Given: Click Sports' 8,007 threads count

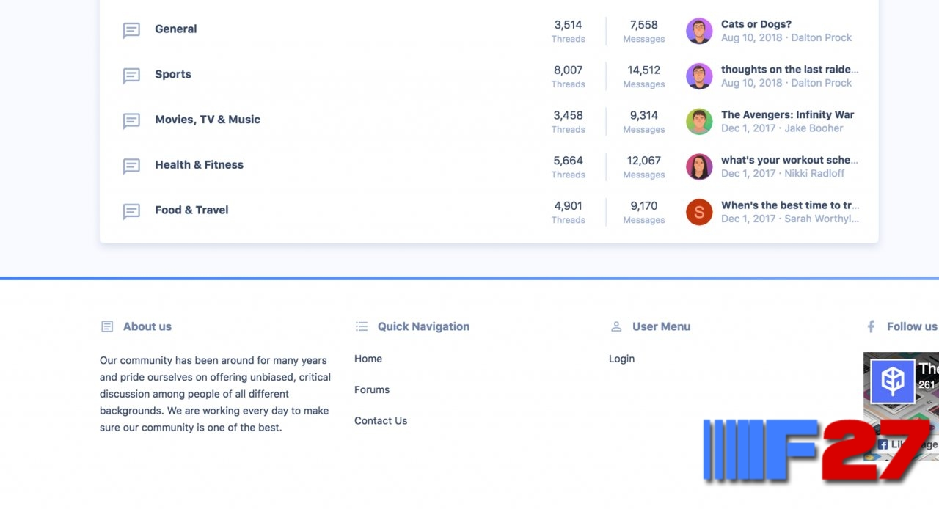Looking at the screenshot, I should (x=568, y=70).
